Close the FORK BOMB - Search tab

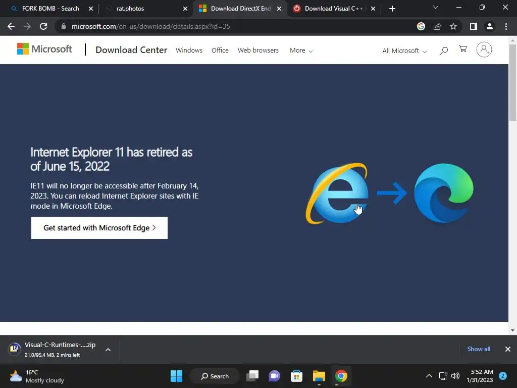(x=91, y=9)
